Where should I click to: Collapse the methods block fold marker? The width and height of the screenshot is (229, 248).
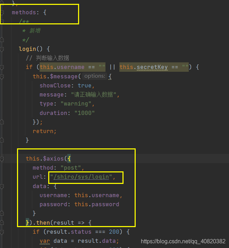point(2,13)
